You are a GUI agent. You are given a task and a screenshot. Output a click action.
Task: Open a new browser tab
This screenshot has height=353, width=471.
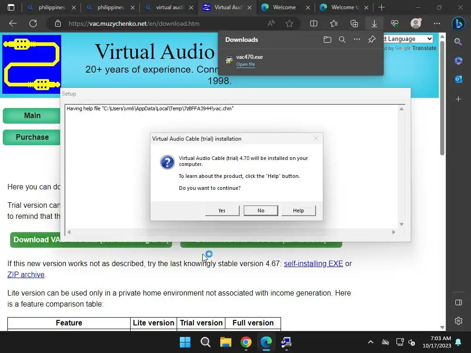381,7
